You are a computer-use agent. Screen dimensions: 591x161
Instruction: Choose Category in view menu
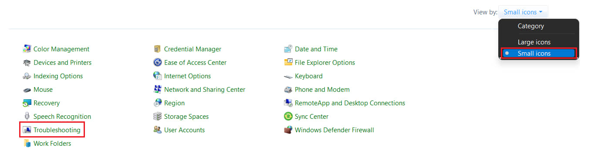530,26
